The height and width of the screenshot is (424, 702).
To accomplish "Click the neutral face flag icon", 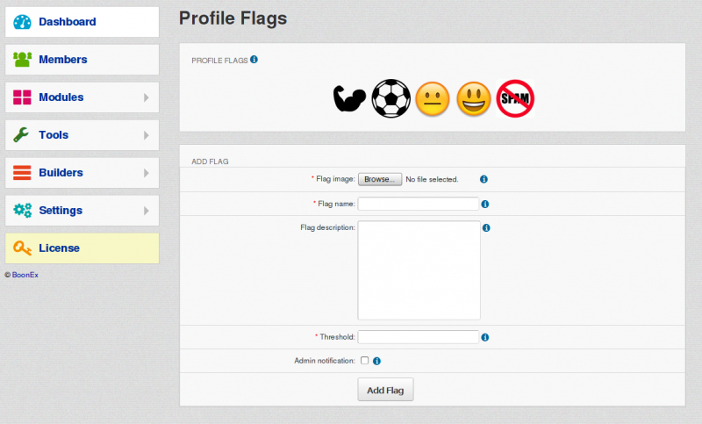I will point(433,99).
